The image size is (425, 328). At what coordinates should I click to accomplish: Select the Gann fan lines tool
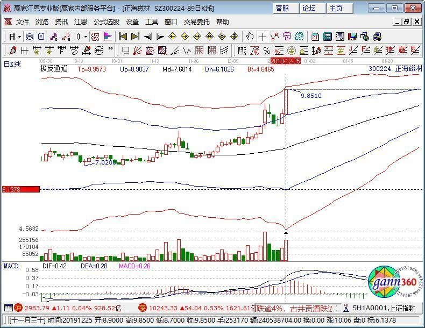(137, 51)
